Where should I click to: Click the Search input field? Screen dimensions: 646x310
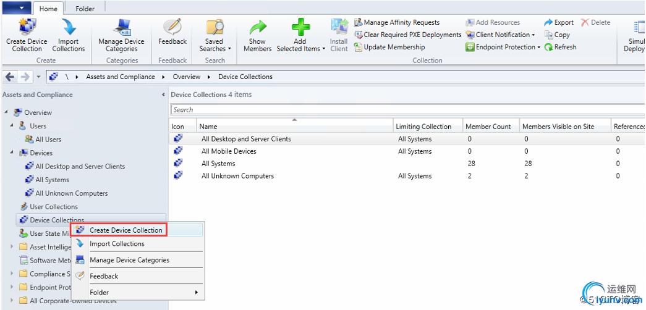pyautogui.click(x=408, y=109)
